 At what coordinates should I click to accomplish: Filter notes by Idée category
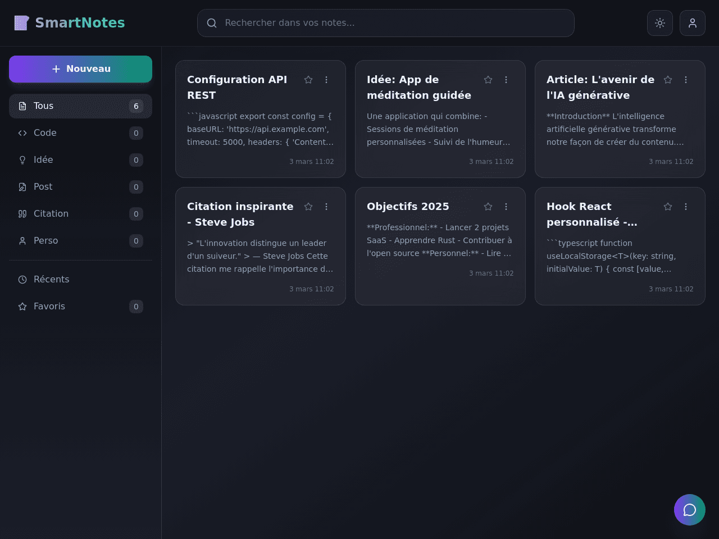click(x=80, y=160)
